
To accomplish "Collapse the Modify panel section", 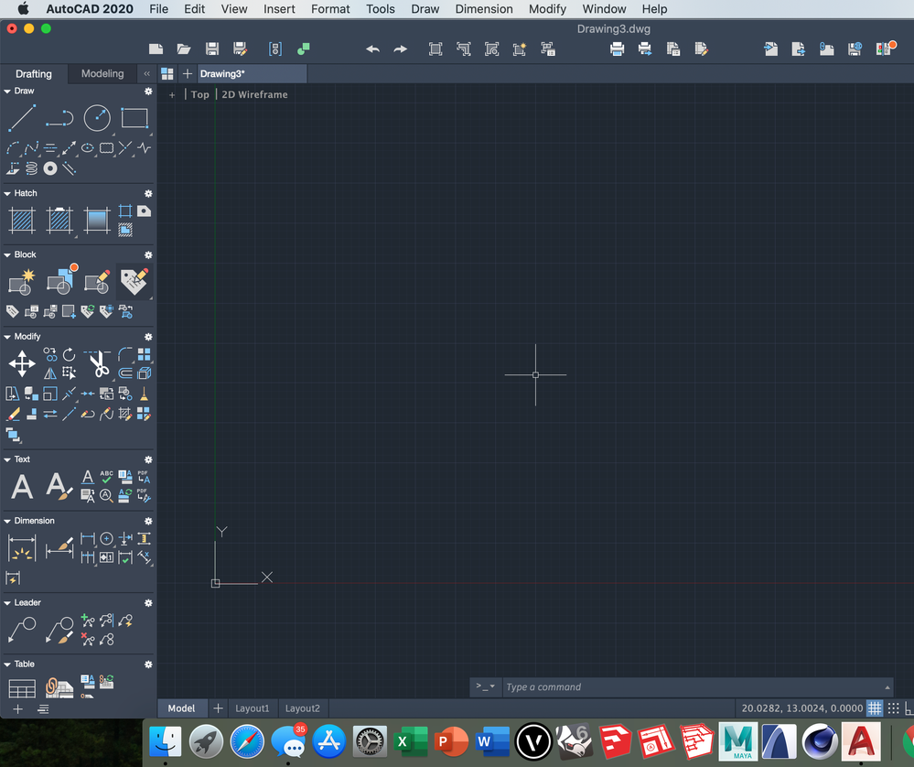I will click(x=7, y=337).
